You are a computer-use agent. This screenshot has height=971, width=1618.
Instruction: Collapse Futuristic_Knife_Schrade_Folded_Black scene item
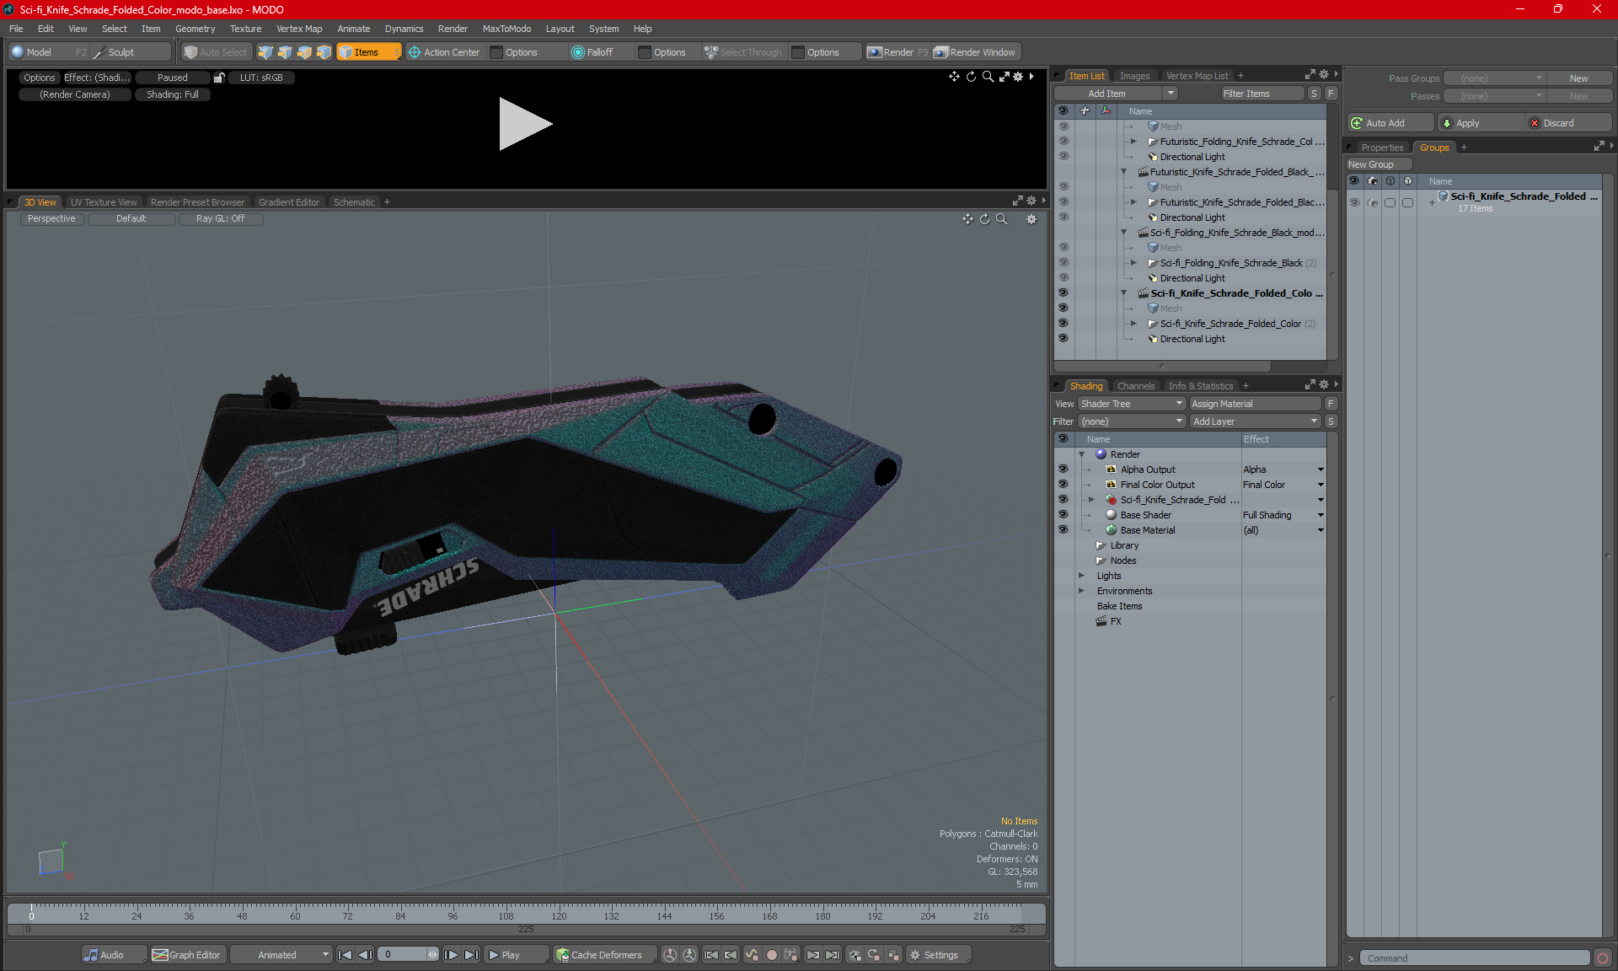click(x=1124, y=172)
